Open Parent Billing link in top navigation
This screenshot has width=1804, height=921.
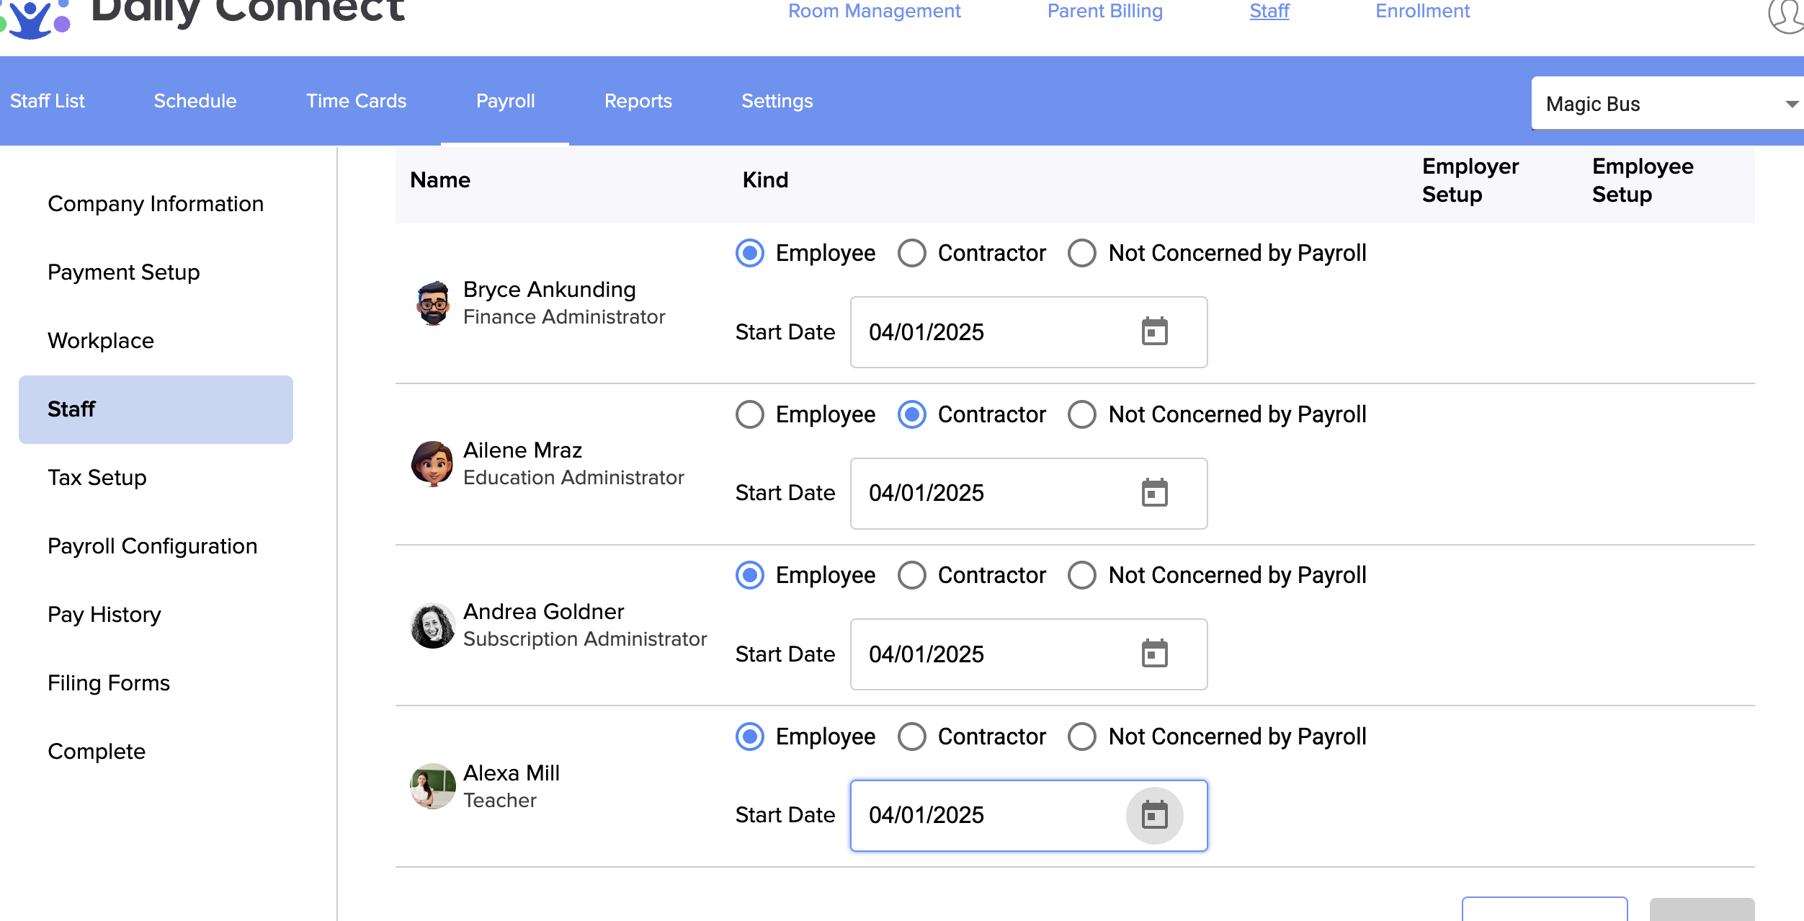pyautogui.click(x=1104, y=12)
